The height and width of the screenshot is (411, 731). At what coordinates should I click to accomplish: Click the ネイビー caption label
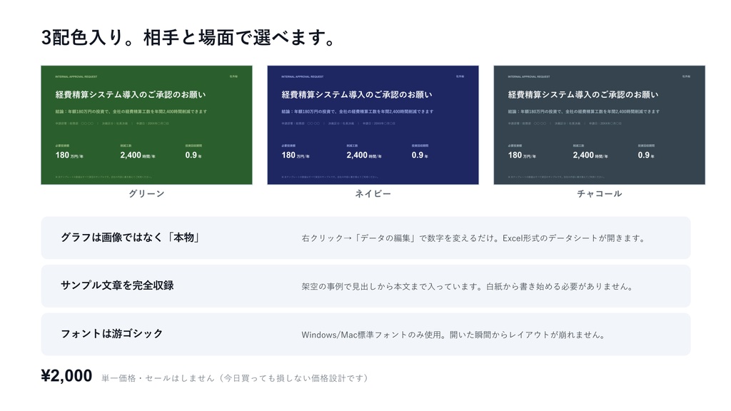tap(373, 193)
